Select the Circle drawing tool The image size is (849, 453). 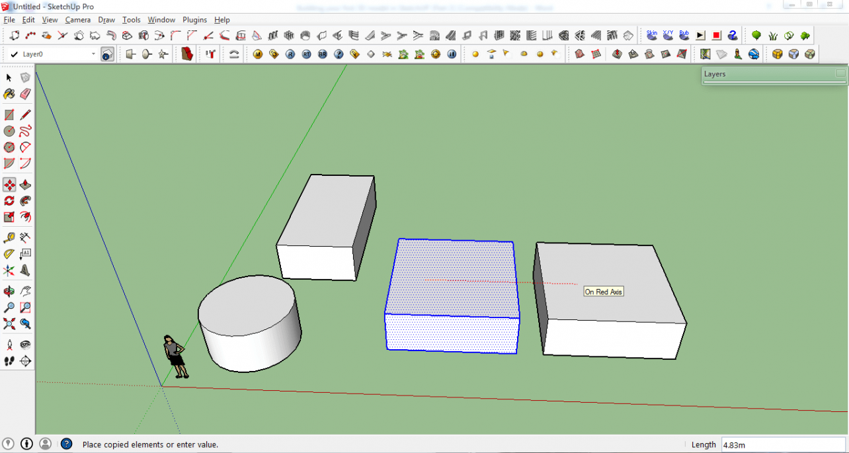click(9, 131)
